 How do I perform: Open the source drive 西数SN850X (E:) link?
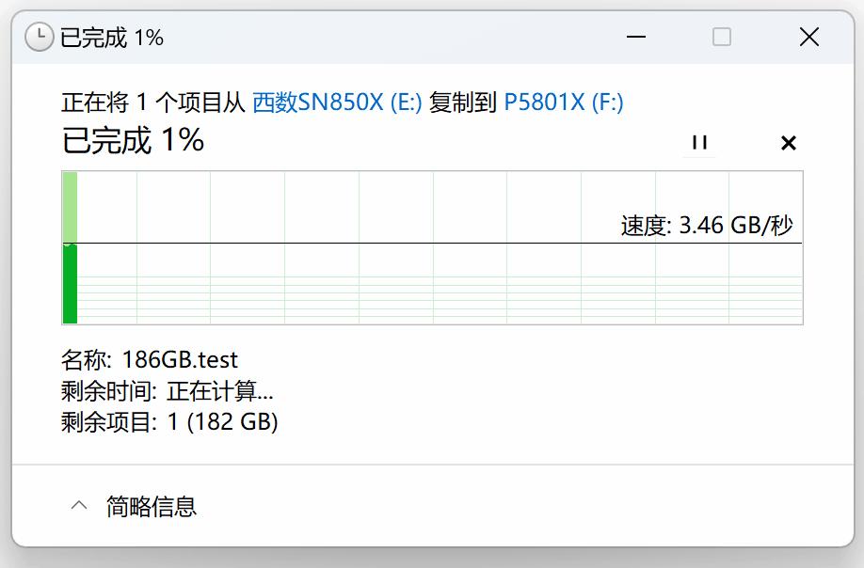(x=337, y=103)
